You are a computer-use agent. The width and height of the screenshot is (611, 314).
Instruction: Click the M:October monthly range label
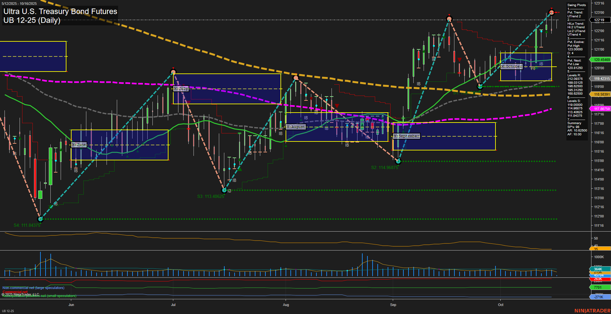click(x=512, y=66)
